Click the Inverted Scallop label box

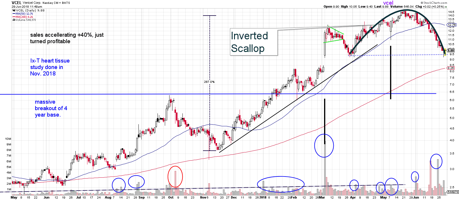pyautogui.click(x=254, y=42)
